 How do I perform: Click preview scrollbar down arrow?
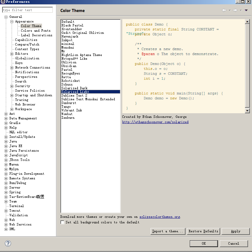[x=247, y=110]
